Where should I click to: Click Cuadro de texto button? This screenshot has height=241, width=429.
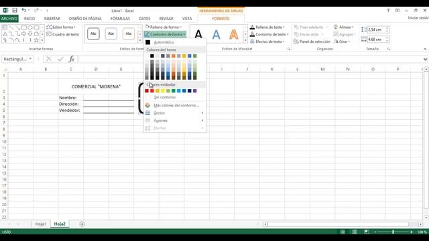coord(62,34)
